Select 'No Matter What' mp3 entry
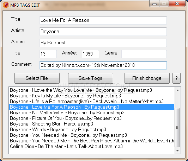188x161 pixels. click(92, 112)
